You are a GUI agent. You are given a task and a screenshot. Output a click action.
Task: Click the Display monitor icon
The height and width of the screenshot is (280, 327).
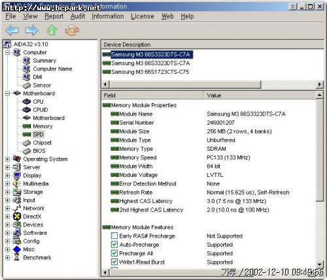(x=17, y=176)
